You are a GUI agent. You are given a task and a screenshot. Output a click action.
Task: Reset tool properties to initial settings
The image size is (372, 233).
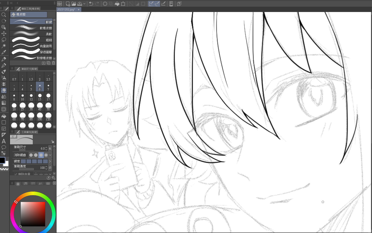click(x=49, y=178)
